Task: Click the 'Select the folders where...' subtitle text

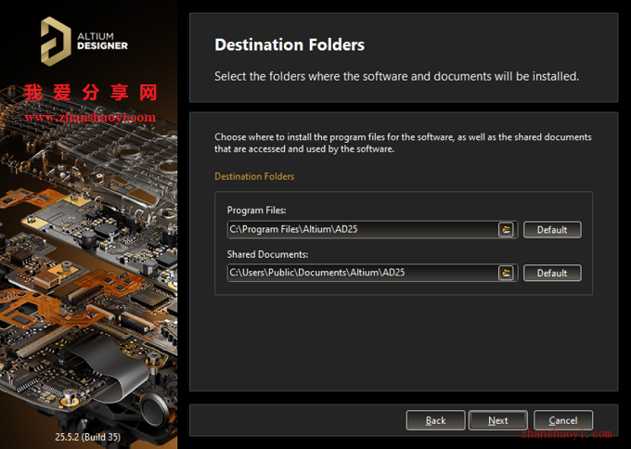Action: point(397,76)
